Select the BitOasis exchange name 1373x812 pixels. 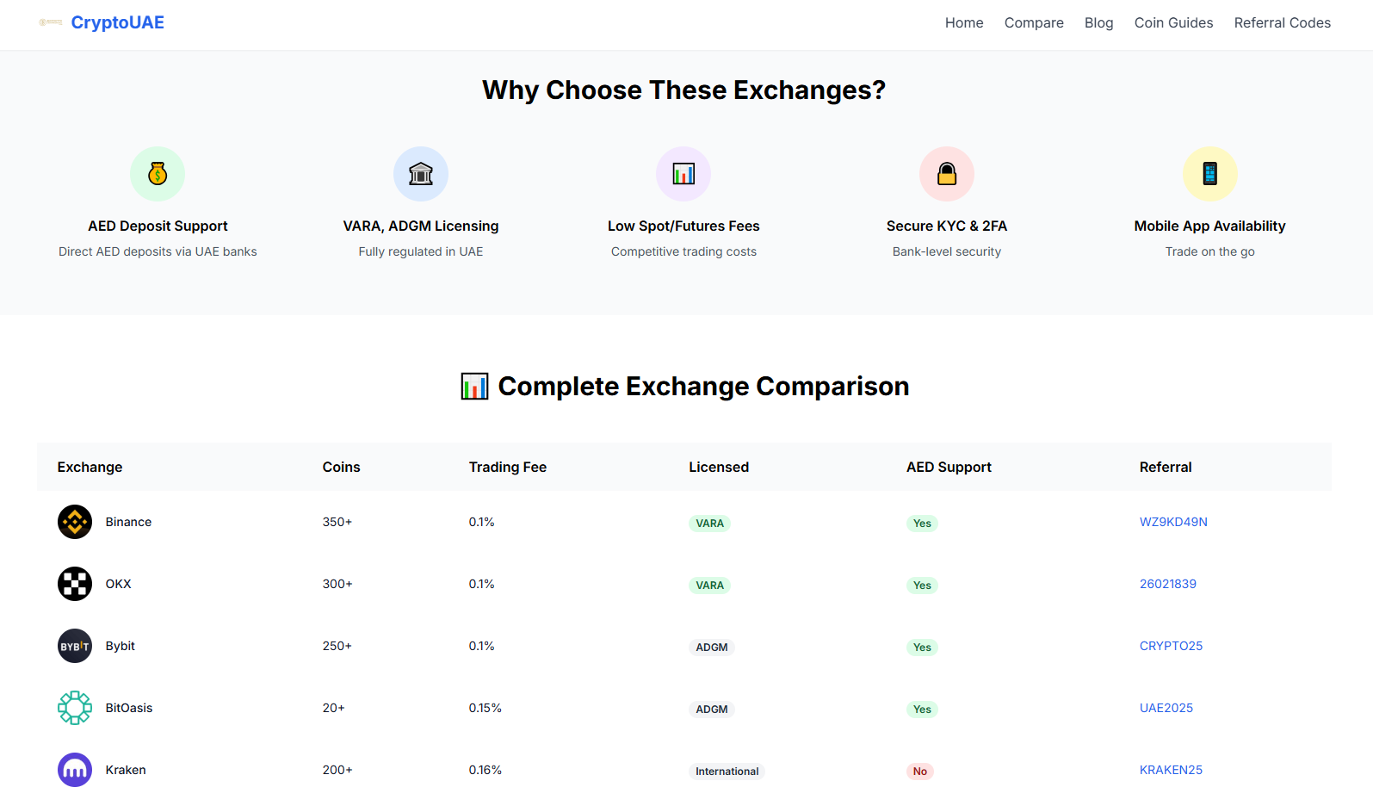pos(129,708)
